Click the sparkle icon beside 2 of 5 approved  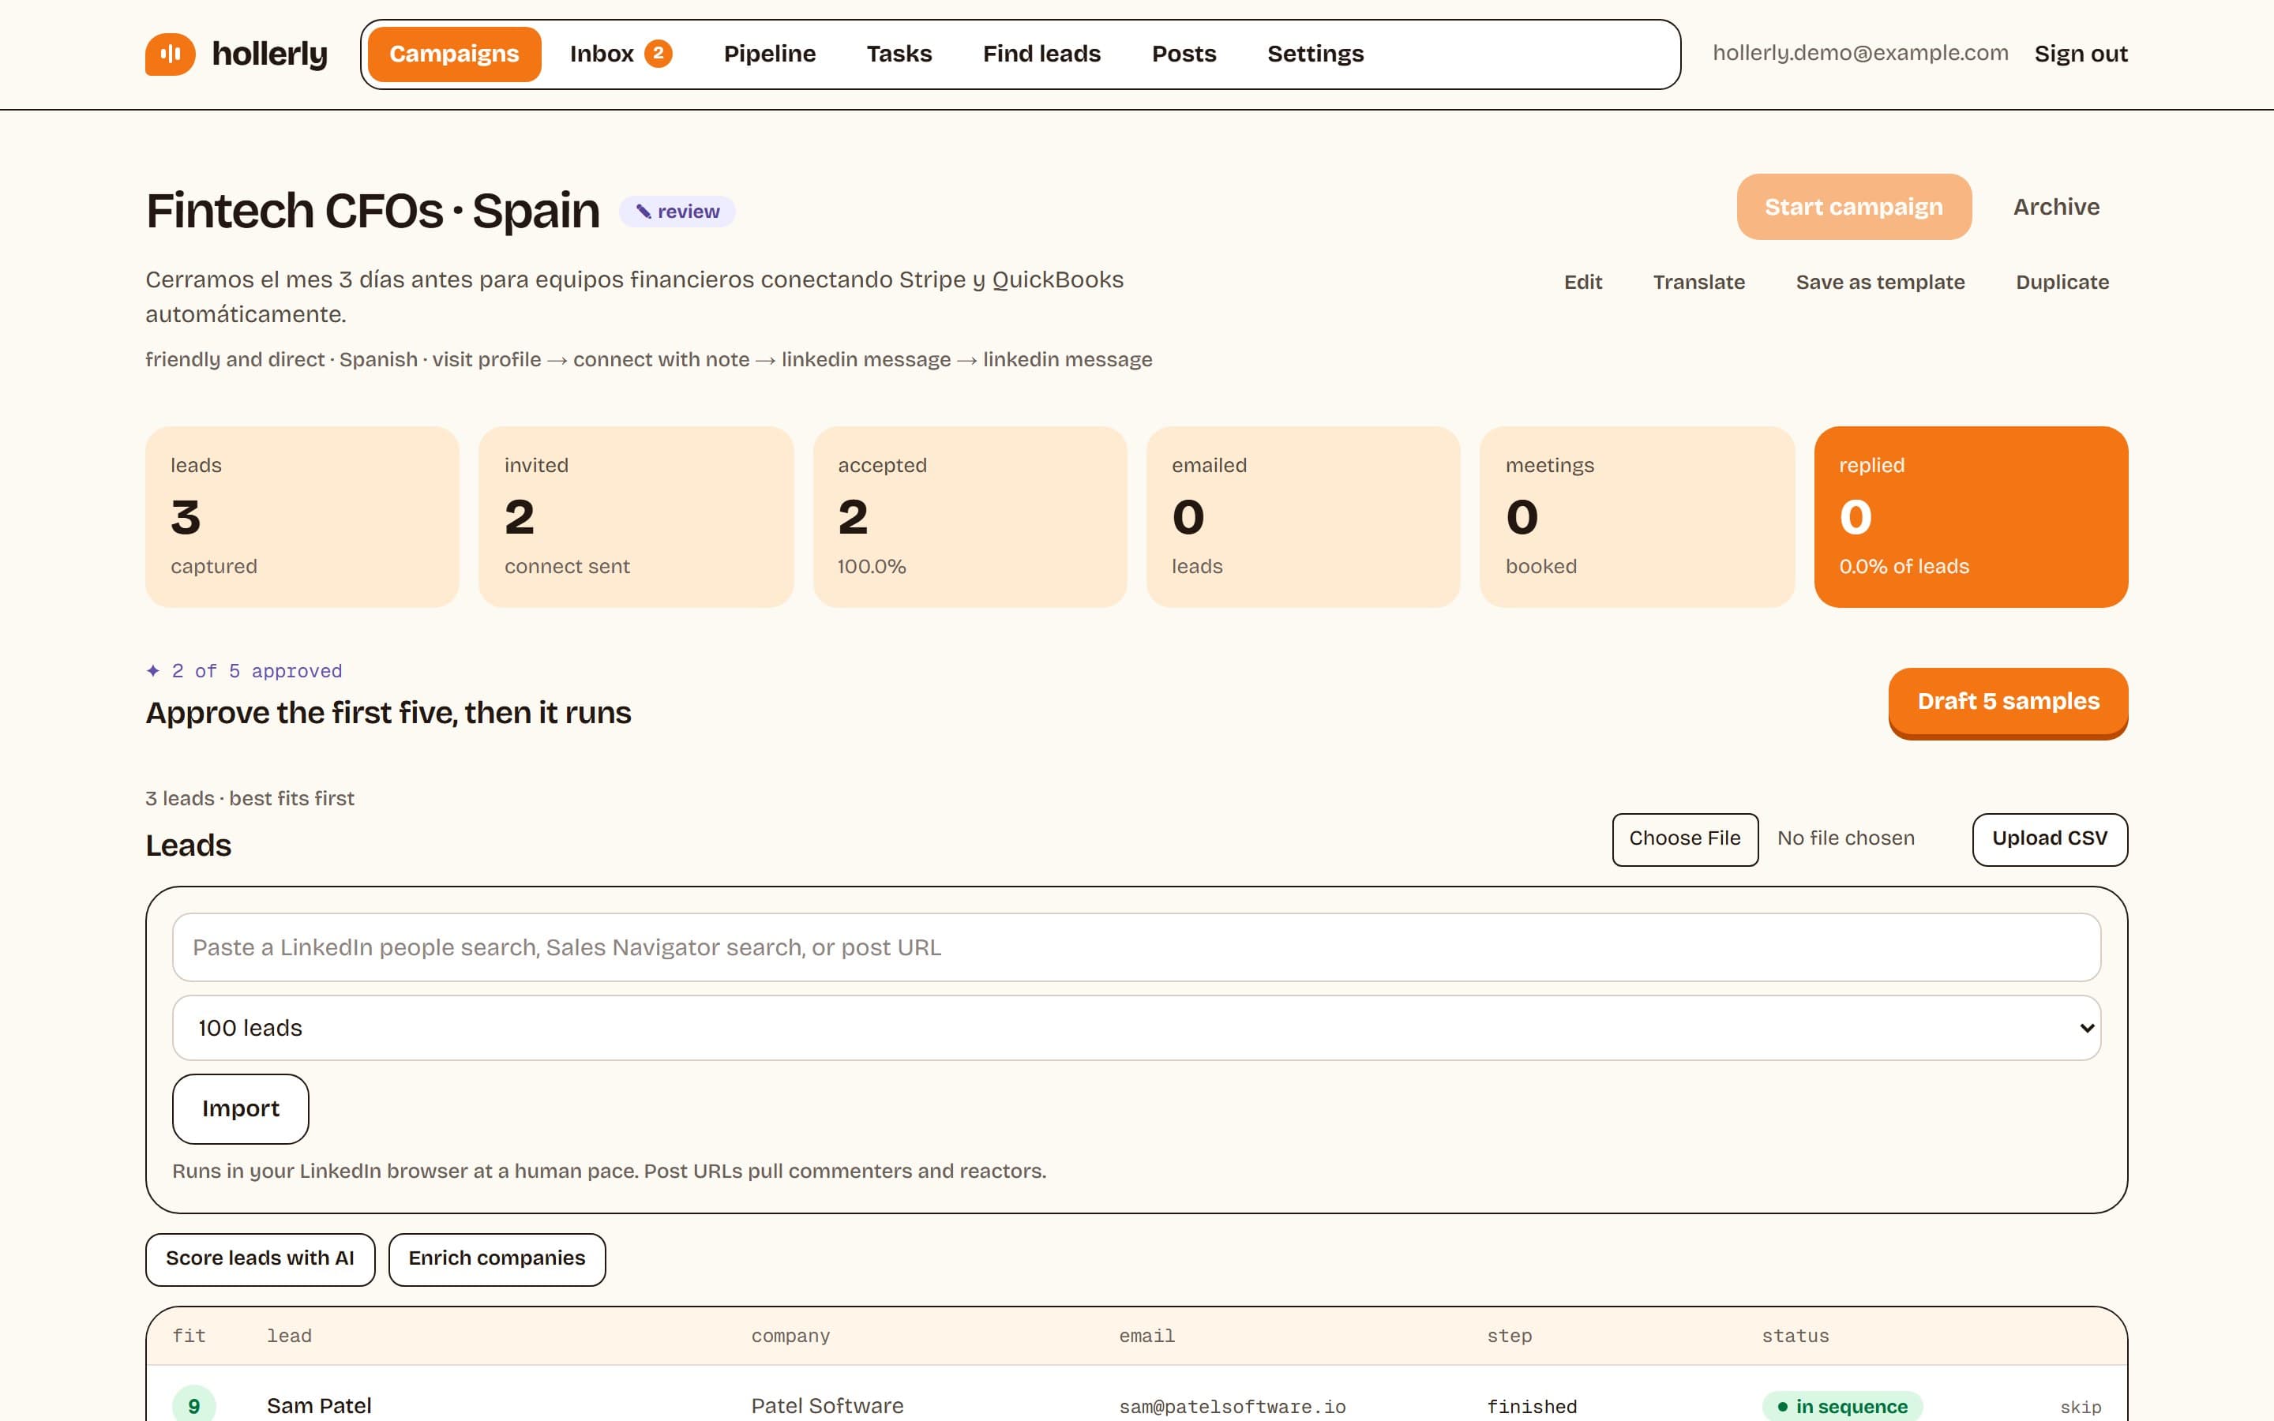coord(153,670)
